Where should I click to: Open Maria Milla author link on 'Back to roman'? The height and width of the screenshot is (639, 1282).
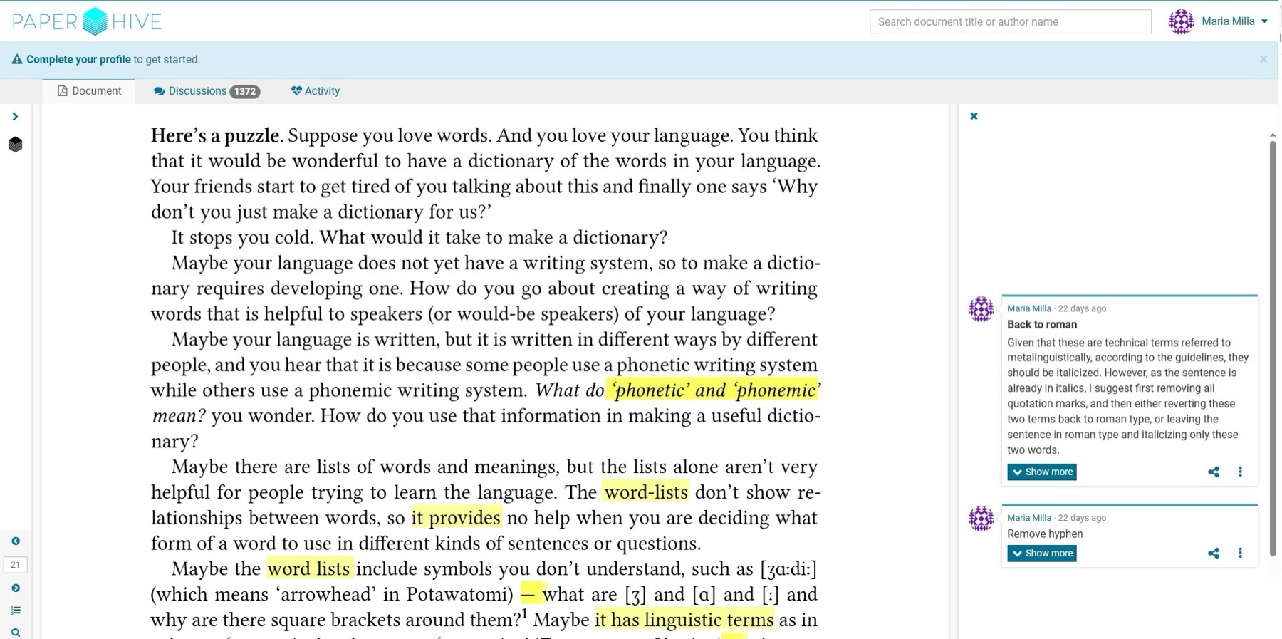[1029, 308]
